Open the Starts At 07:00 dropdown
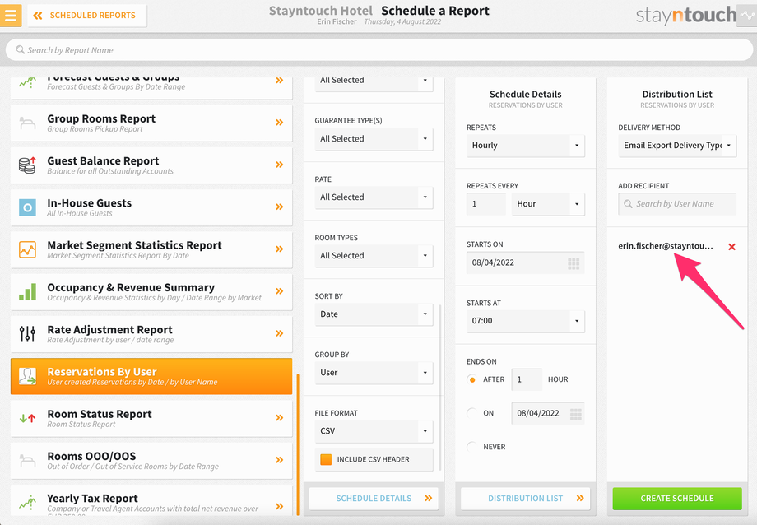Viewport: 757px width, 525px height. click(x=525, y=321)
